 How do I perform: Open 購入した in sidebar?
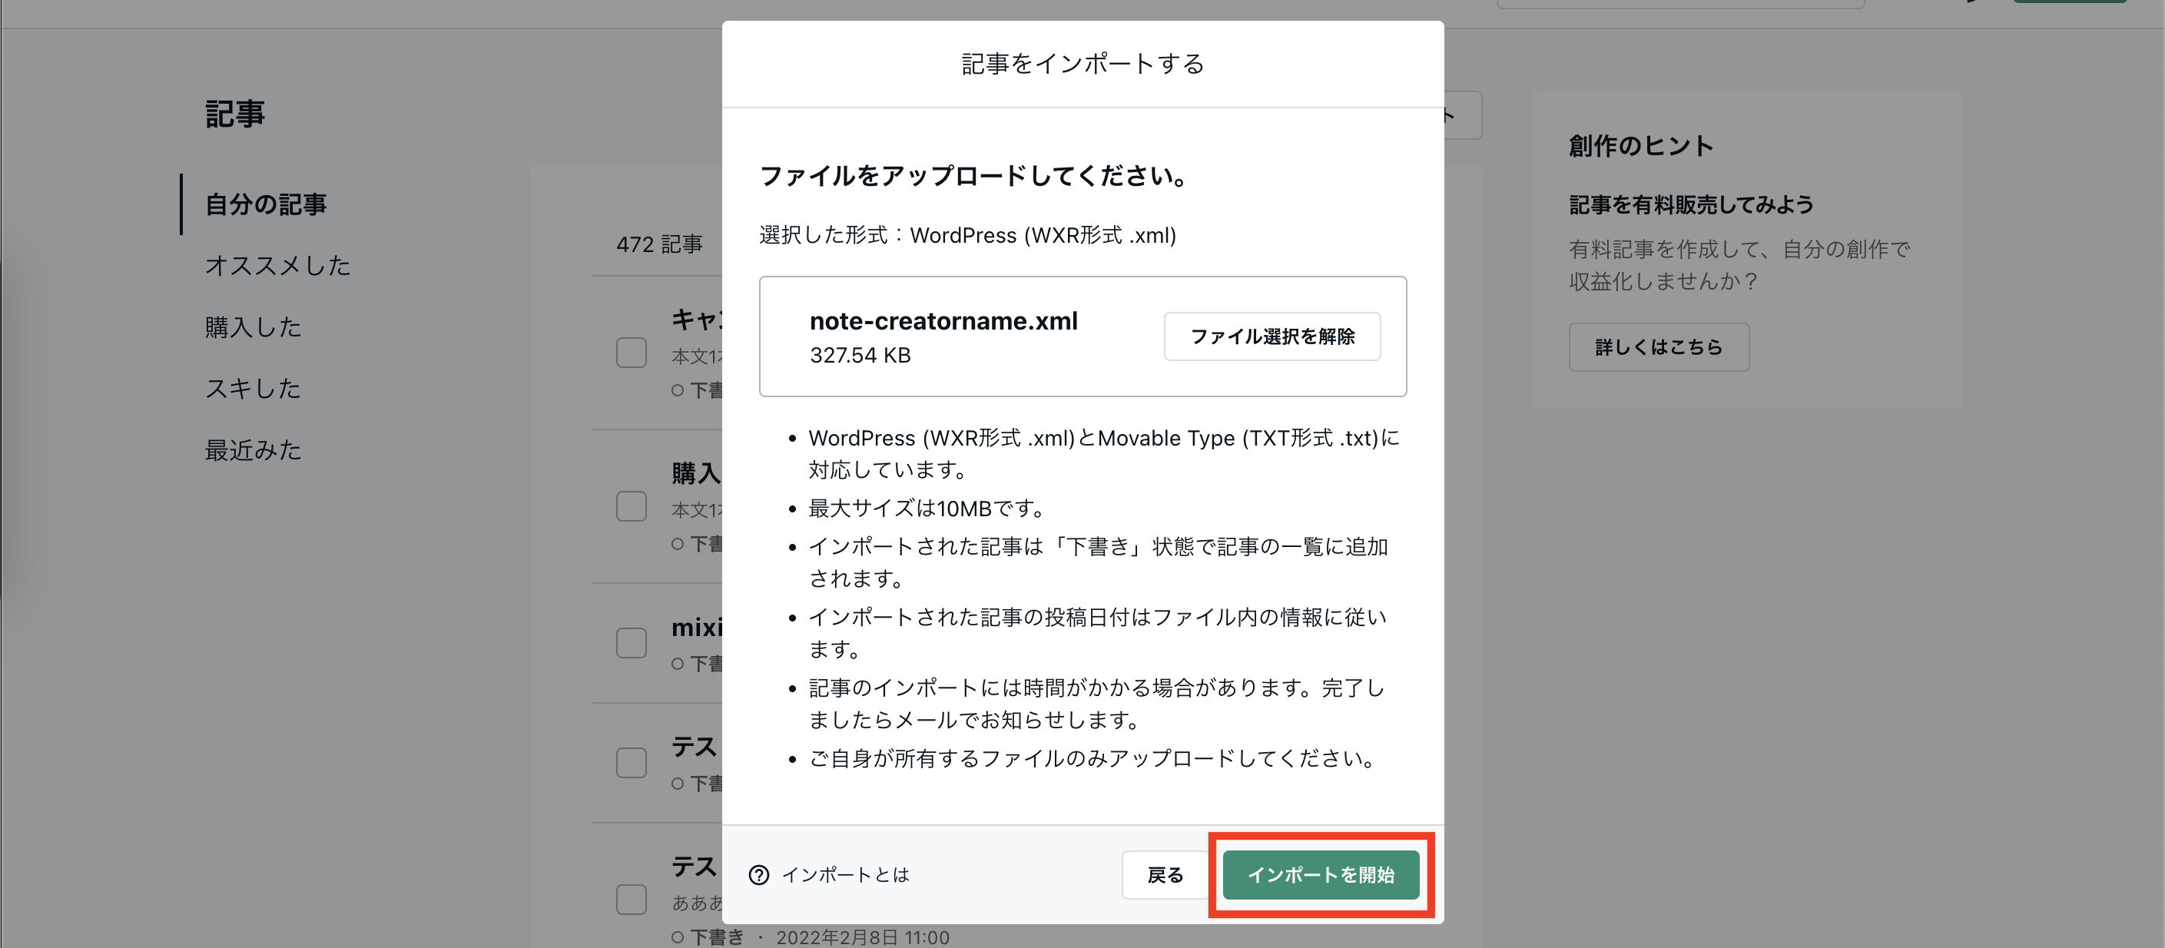[253, 327]
